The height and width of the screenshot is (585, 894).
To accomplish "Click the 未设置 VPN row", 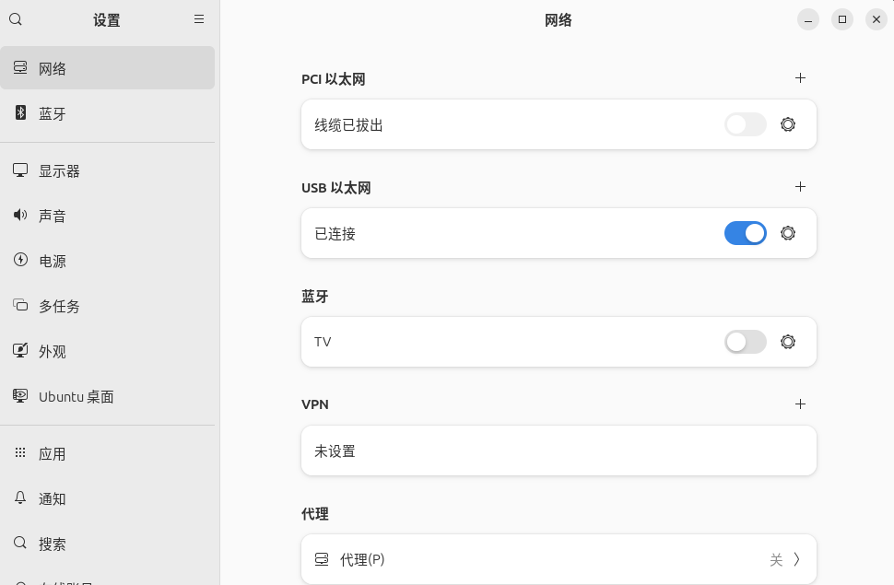I will point(558,450).
